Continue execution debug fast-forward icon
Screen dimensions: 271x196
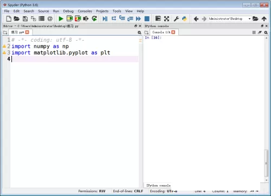tap(138, 18)
